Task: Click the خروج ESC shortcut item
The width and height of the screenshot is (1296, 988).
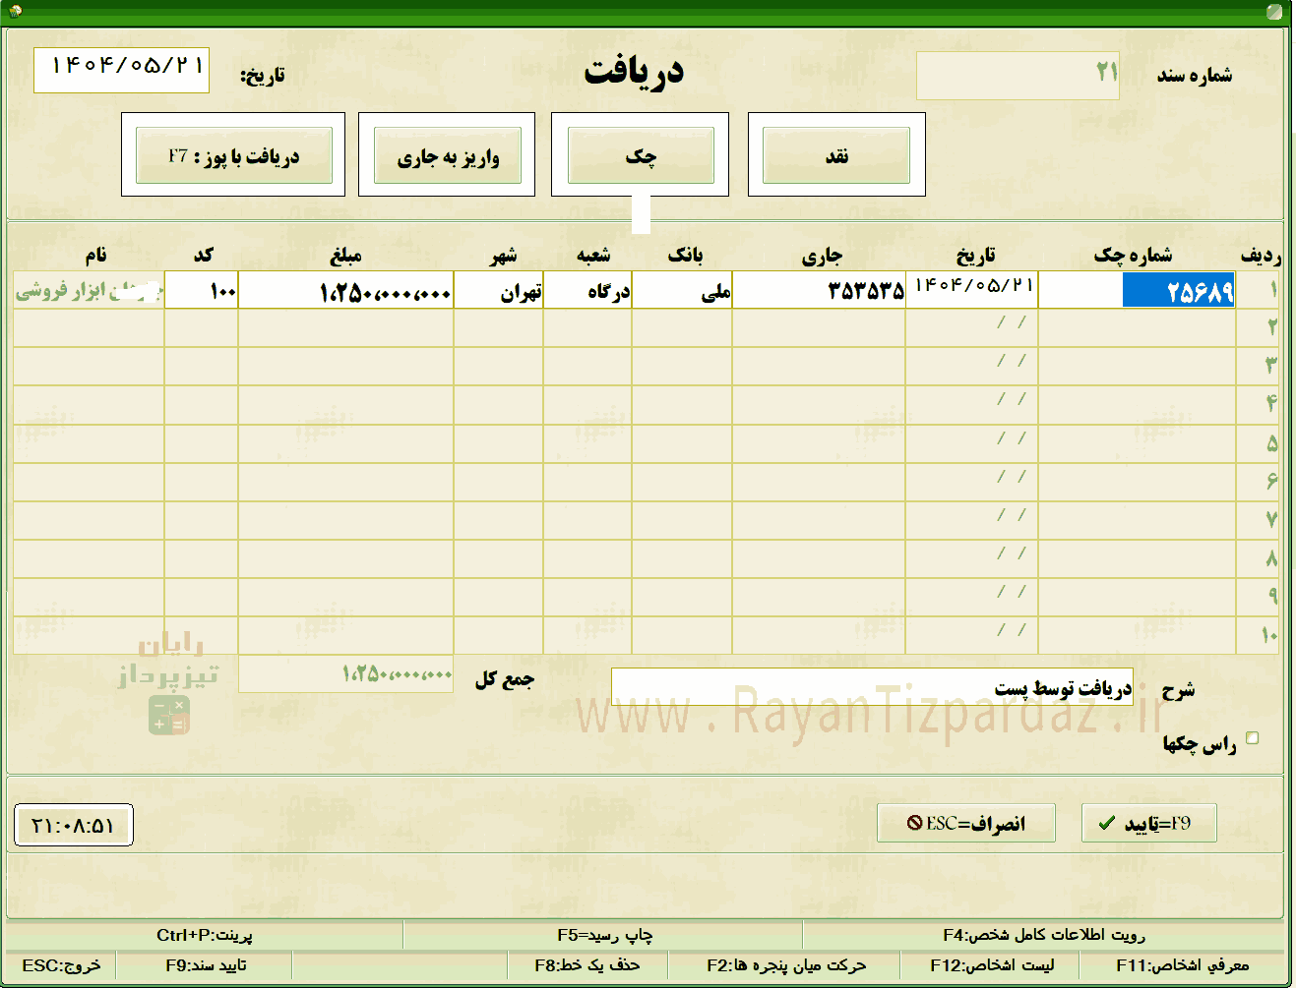Action: tap(61, 965)
